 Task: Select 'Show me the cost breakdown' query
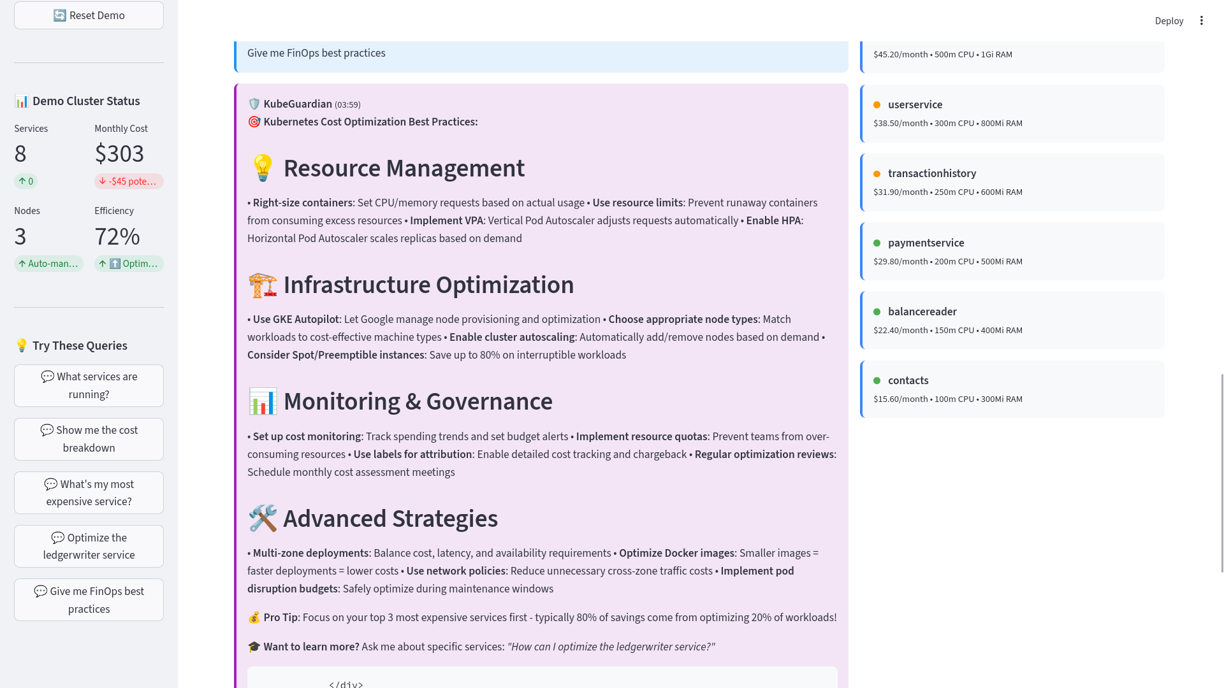point(89,439)
